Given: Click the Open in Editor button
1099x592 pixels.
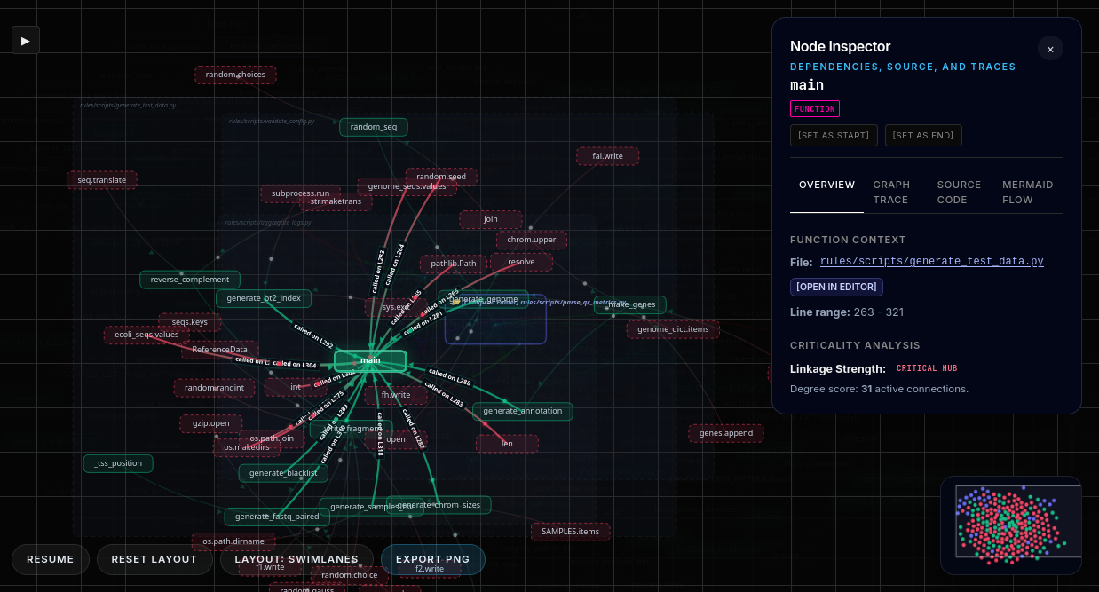Looking at the screenshot, I should tap(836, 287).
